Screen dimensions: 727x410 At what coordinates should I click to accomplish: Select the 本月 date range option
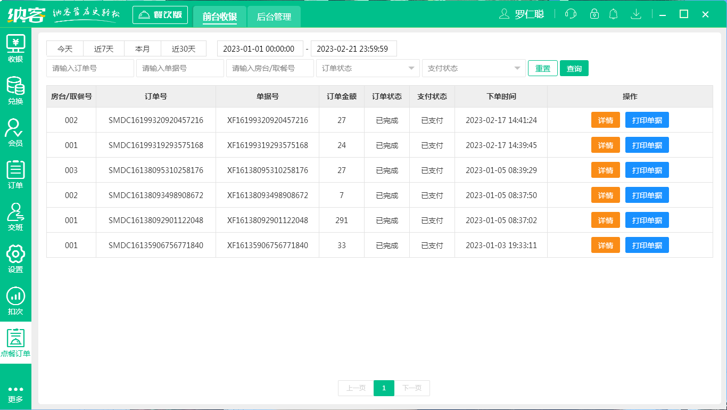tap(143, 48)
